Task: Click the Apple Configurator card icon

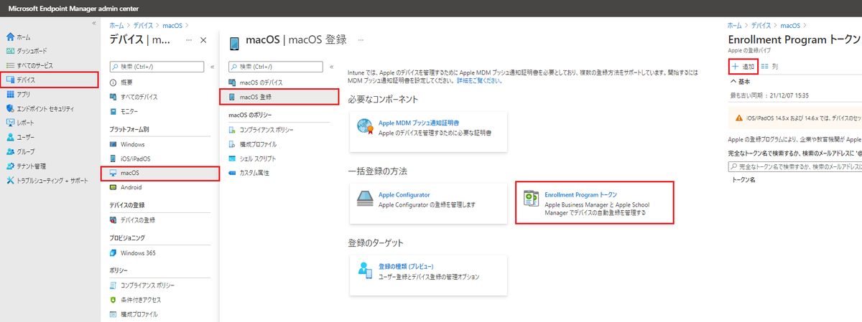Action: [366, 199]
